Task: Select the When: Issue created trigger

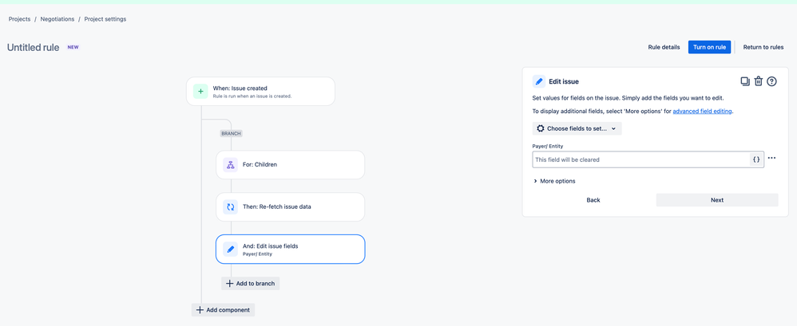Action: point(261,91)
